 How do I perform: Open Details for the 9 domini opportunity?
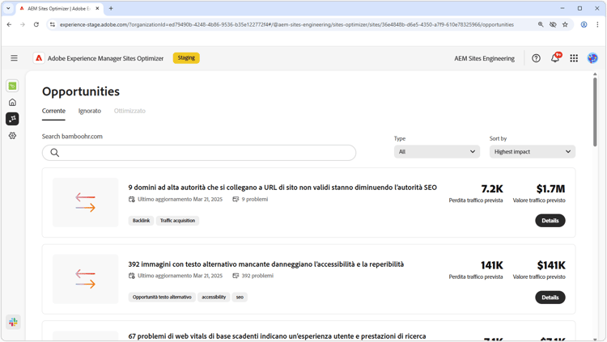click(x=550, y=221)
